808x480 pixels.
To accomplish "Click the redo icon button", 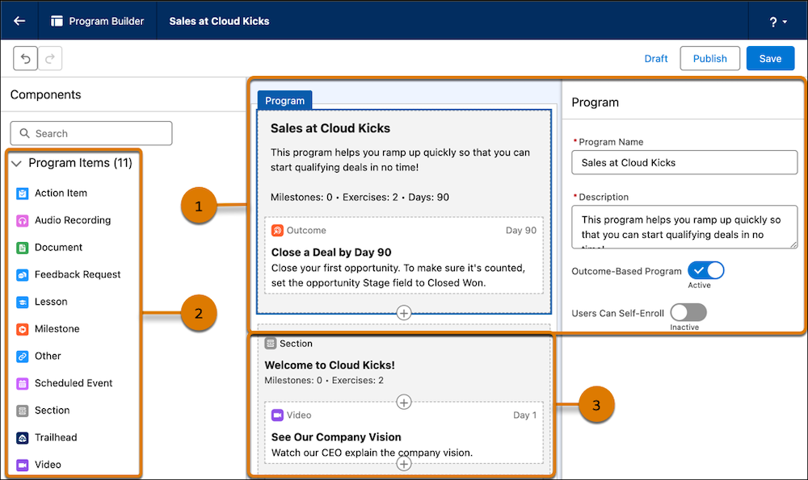I will (50, 59).
